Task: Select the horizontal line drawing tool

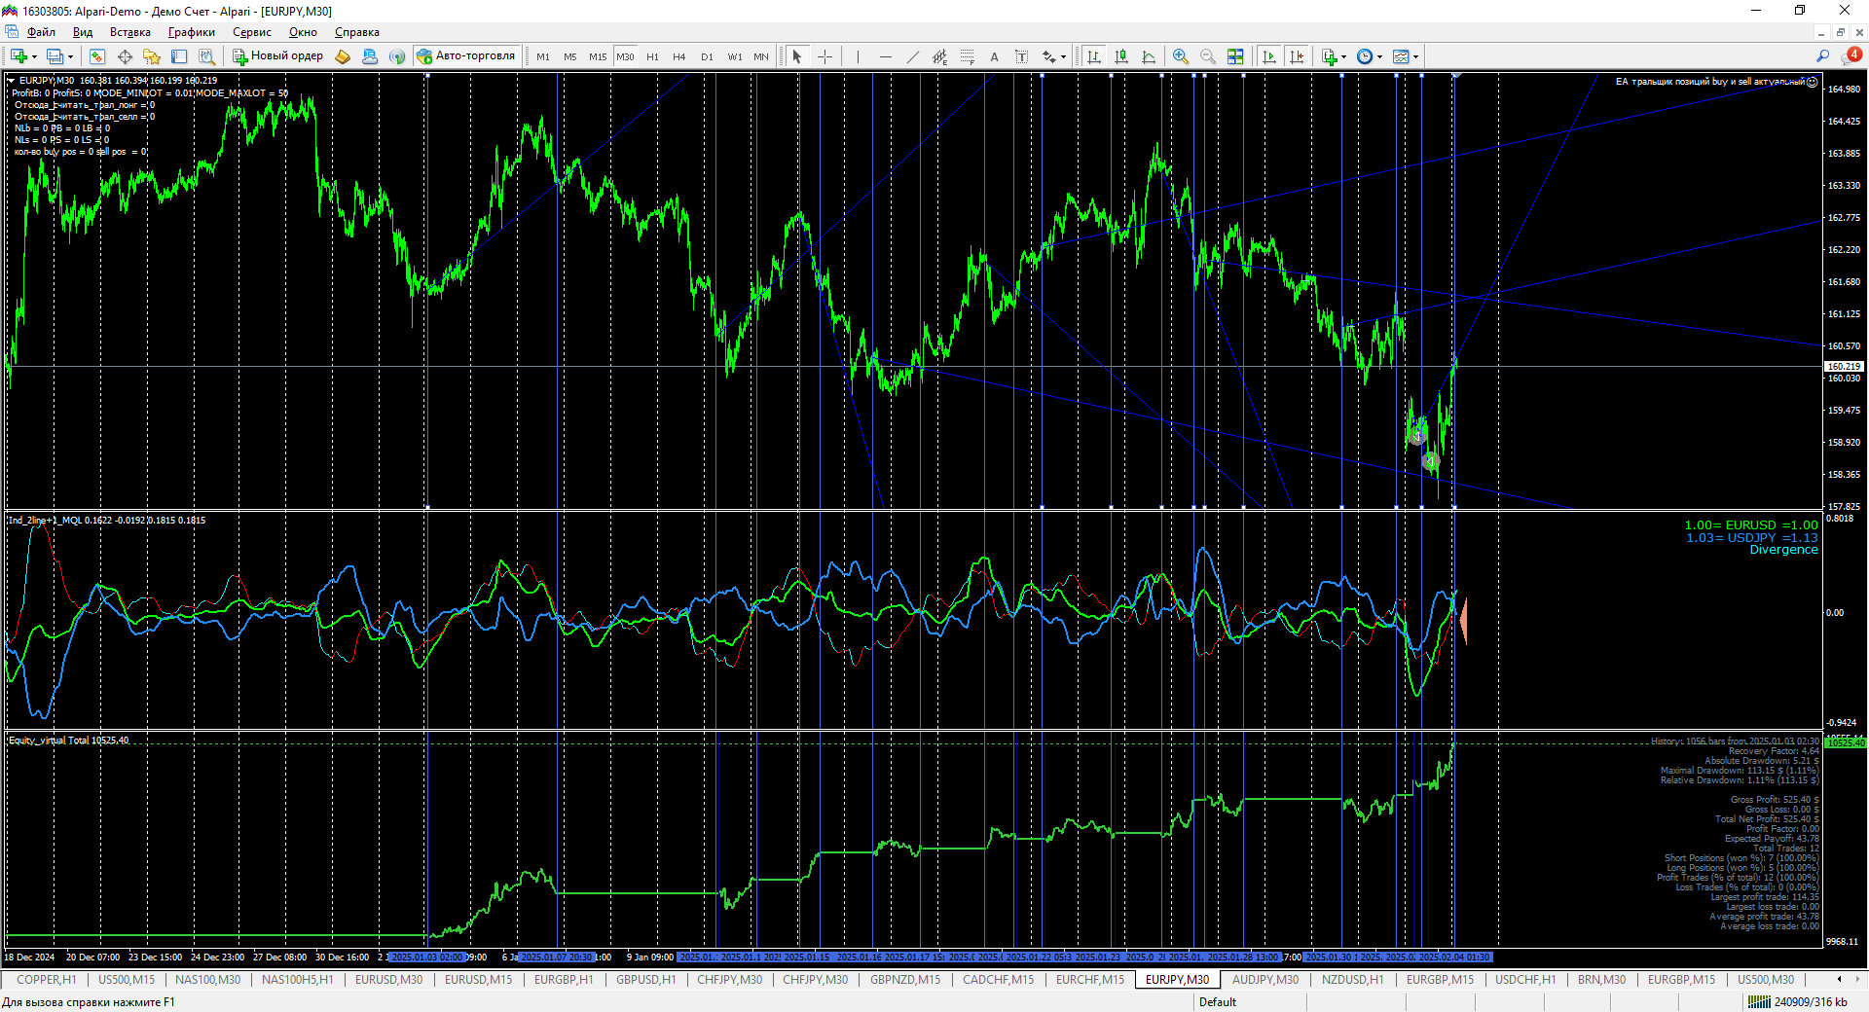Action: [885, 56]
